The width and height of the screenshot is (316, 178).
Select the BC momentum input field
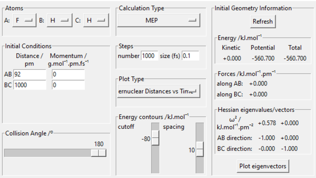tap(68, 85)
